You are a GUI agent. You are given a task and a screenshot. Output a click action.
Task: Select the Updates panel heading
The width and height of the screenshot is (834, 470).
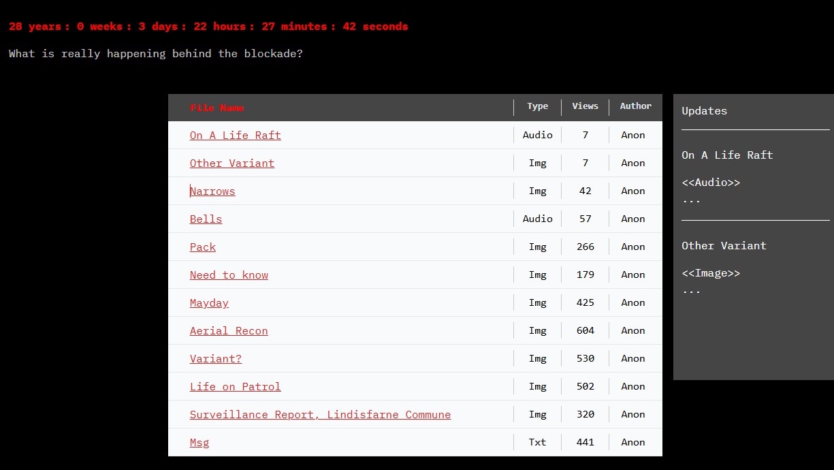704,110
